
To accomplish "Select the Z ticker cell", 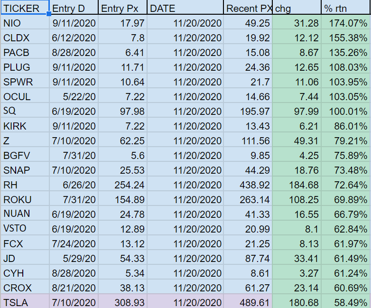I will click(25, 140).
